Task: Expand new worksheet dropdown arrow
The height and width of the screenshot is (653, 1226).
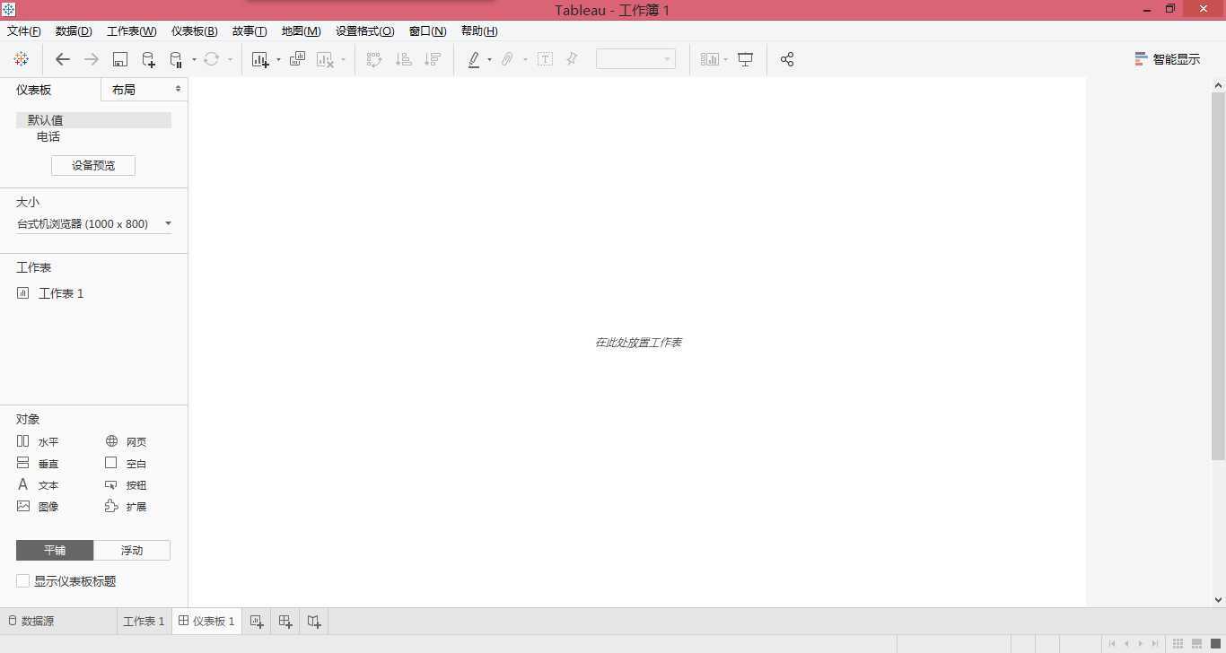Action: pyautogui.click(x=278, y=60)
